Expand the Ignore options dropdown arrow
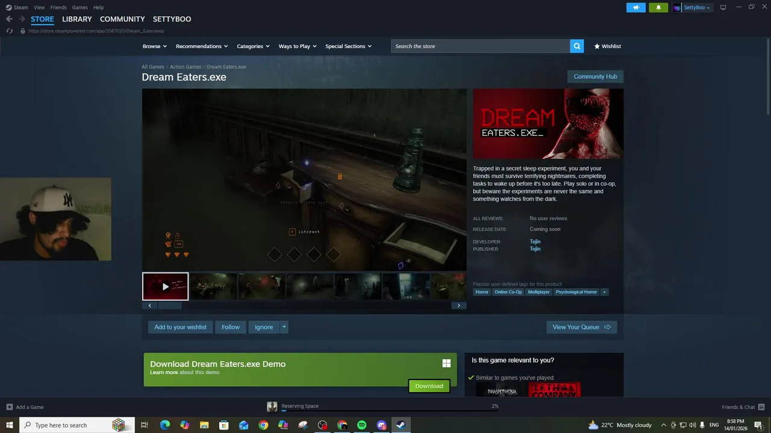The height and width of the screenshot is (433, 771). click(x=284, y=327)
